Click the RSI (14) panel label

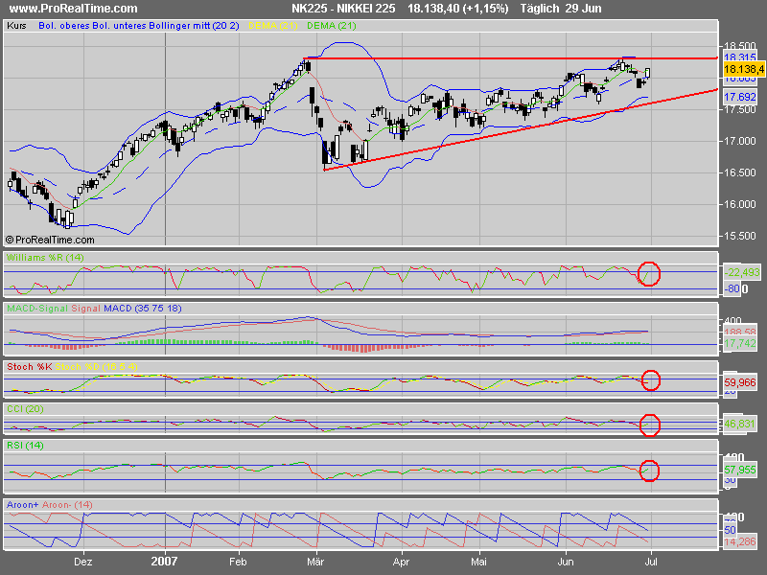click(x=26, y=448)
